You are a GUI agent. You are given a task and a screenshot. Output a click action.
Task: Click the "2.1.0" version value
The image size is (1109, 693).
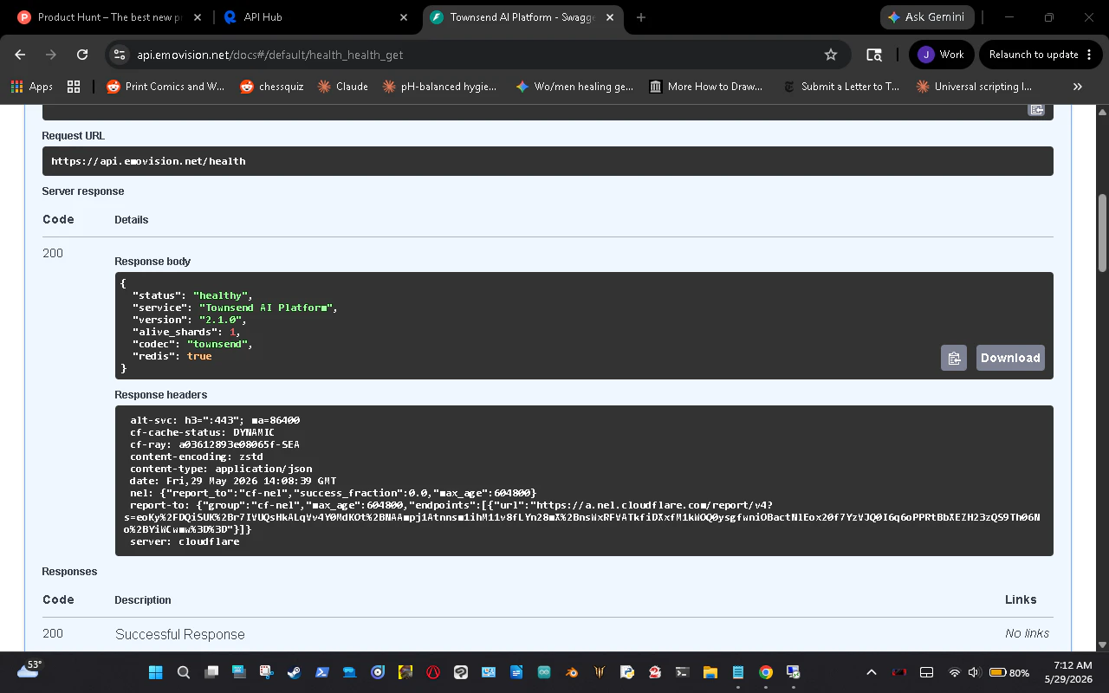pyautogui.click(x=220, y=320)
